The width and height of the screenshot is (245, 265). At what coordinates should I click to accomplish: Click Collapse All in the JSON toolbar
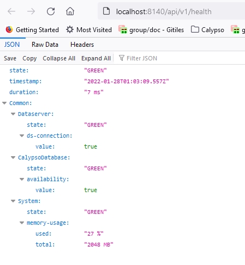[x=59, y=58]
